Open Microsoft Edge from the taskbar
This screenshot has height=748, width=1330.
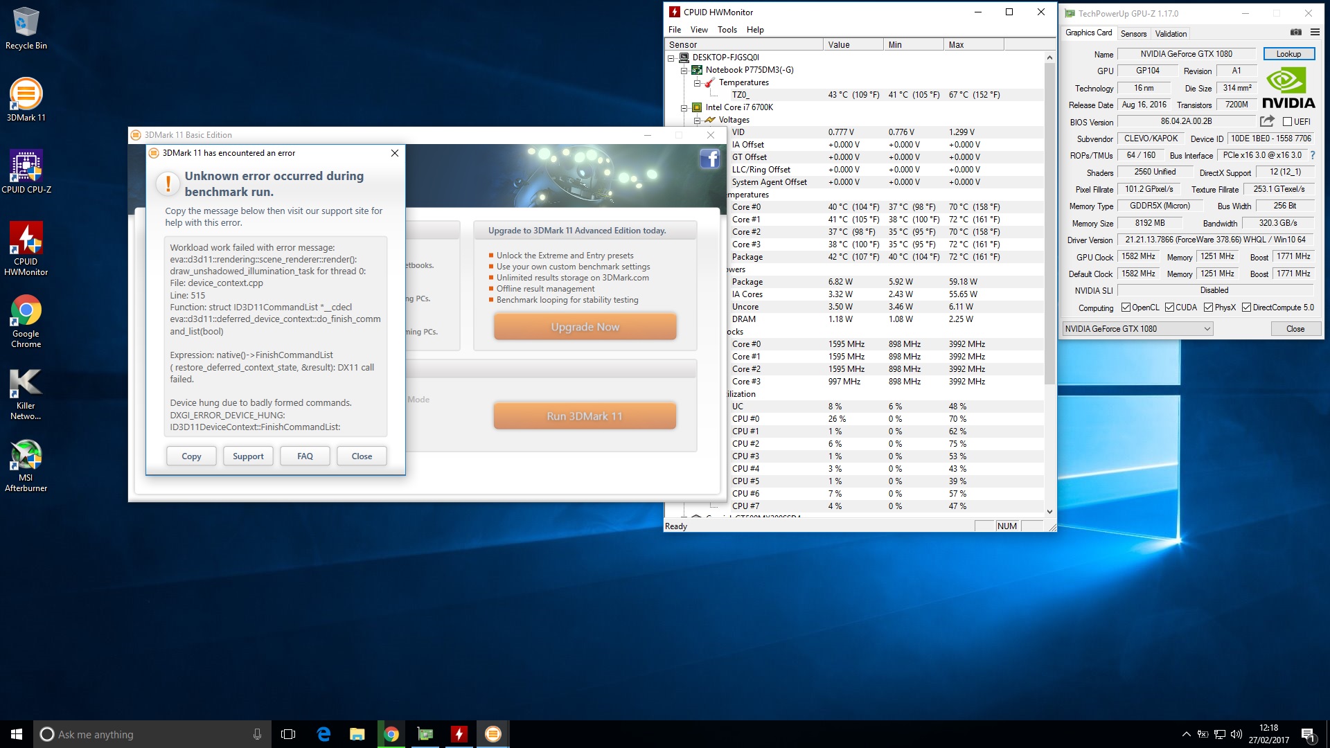tap(323, 734)
